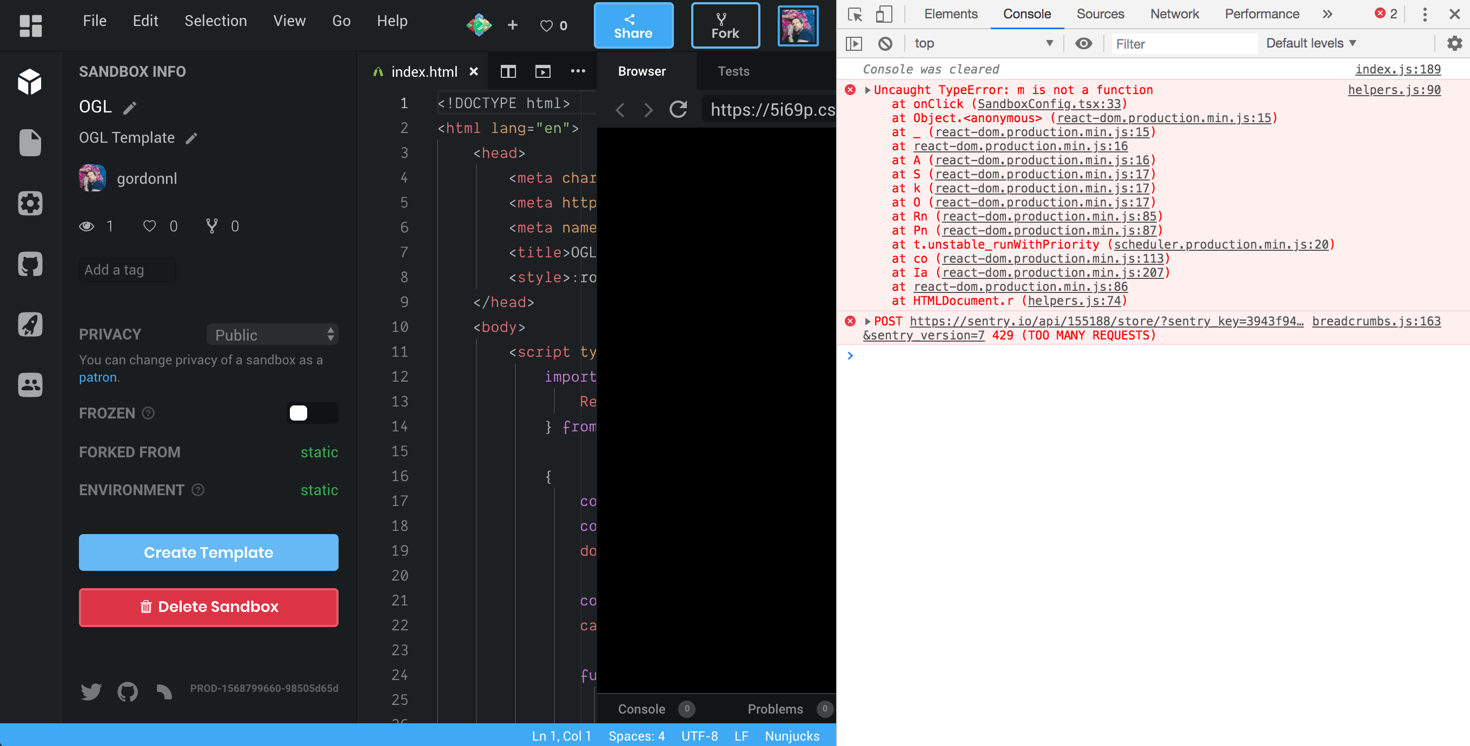This screenshot has width=1470, height=746.
Task: Open the top JavaScript context dropdown
Action: (x=983, y=43)
